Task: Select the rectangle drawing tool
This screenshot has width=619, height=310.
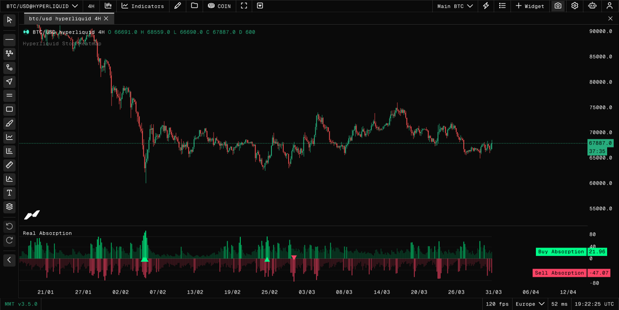Action: (x=9, y=109)
